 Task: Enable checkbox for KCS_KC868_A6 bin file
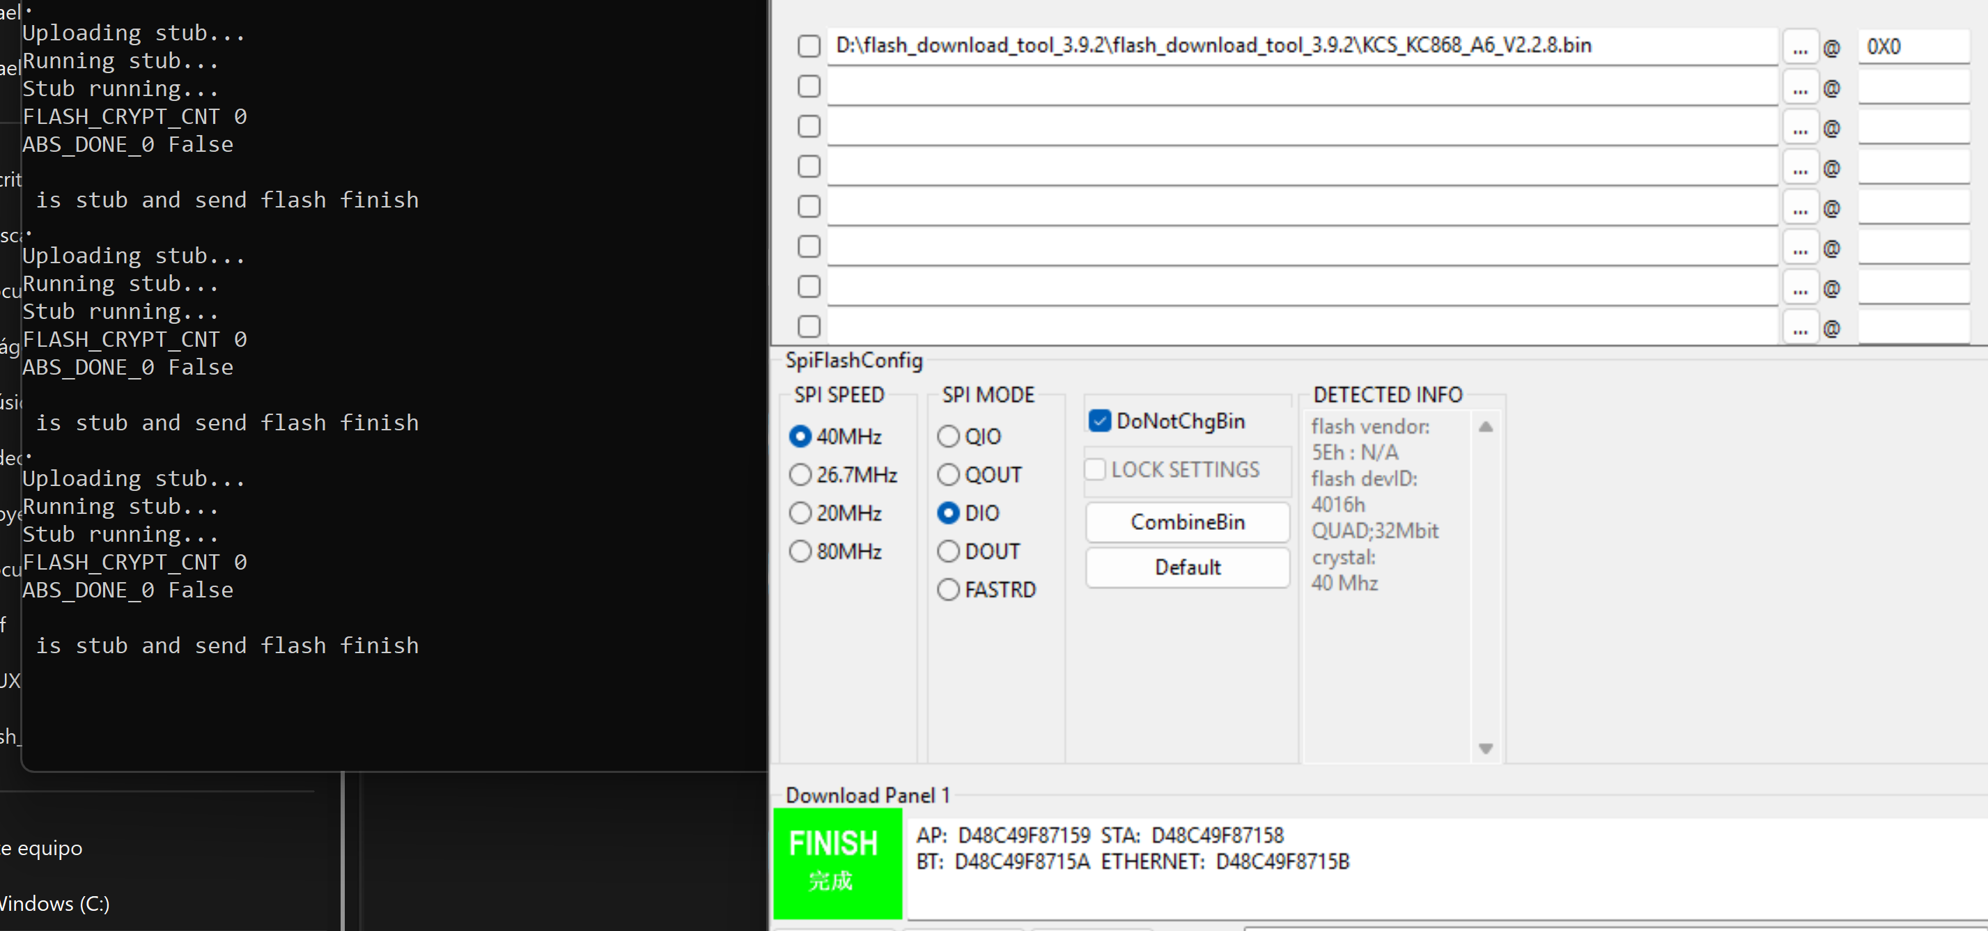tap(808, 46)
